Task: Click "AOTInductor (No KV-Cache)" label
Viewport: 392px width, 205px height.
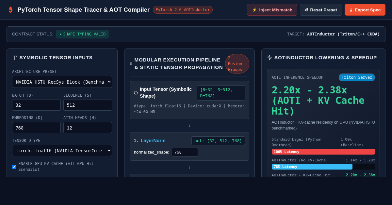Action: (300, 160)
